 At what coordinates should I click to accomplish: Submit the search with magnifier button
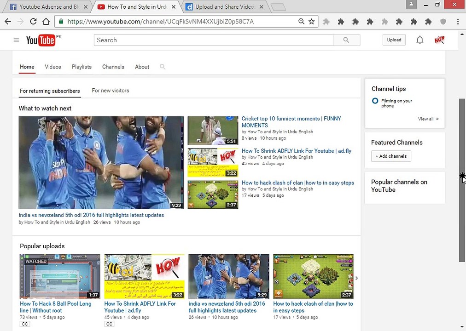[x=346, y=40]
